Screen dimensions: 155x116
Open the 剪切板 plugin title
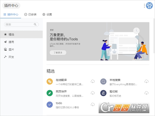click(114, 92)
